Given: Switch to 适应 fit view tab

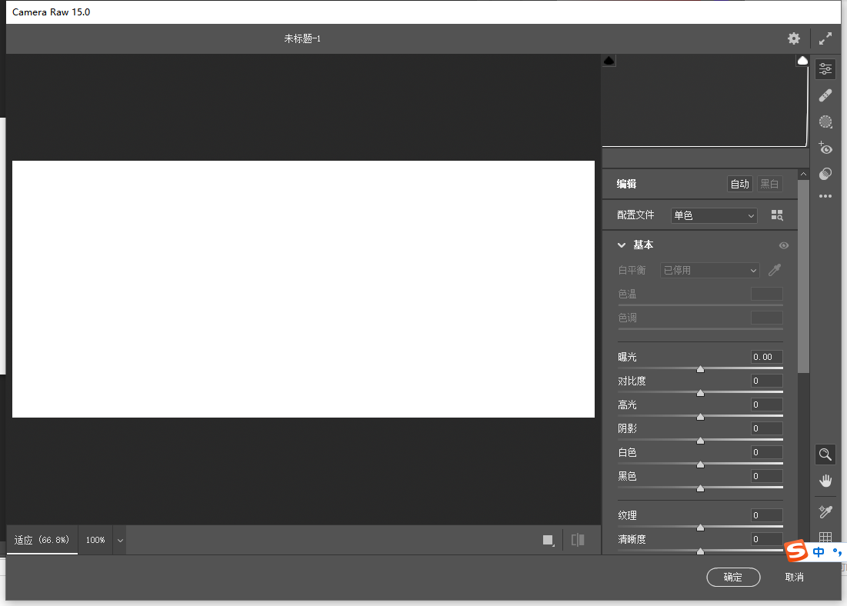Looking at the screenshot, I should click(x=42, y=540).
